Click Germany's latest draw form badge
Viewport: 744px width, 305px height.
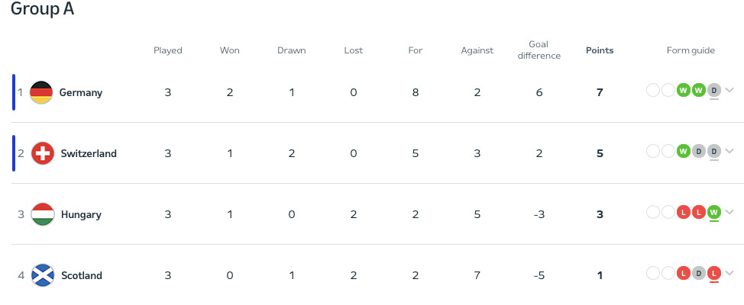(x=713, y=91)
